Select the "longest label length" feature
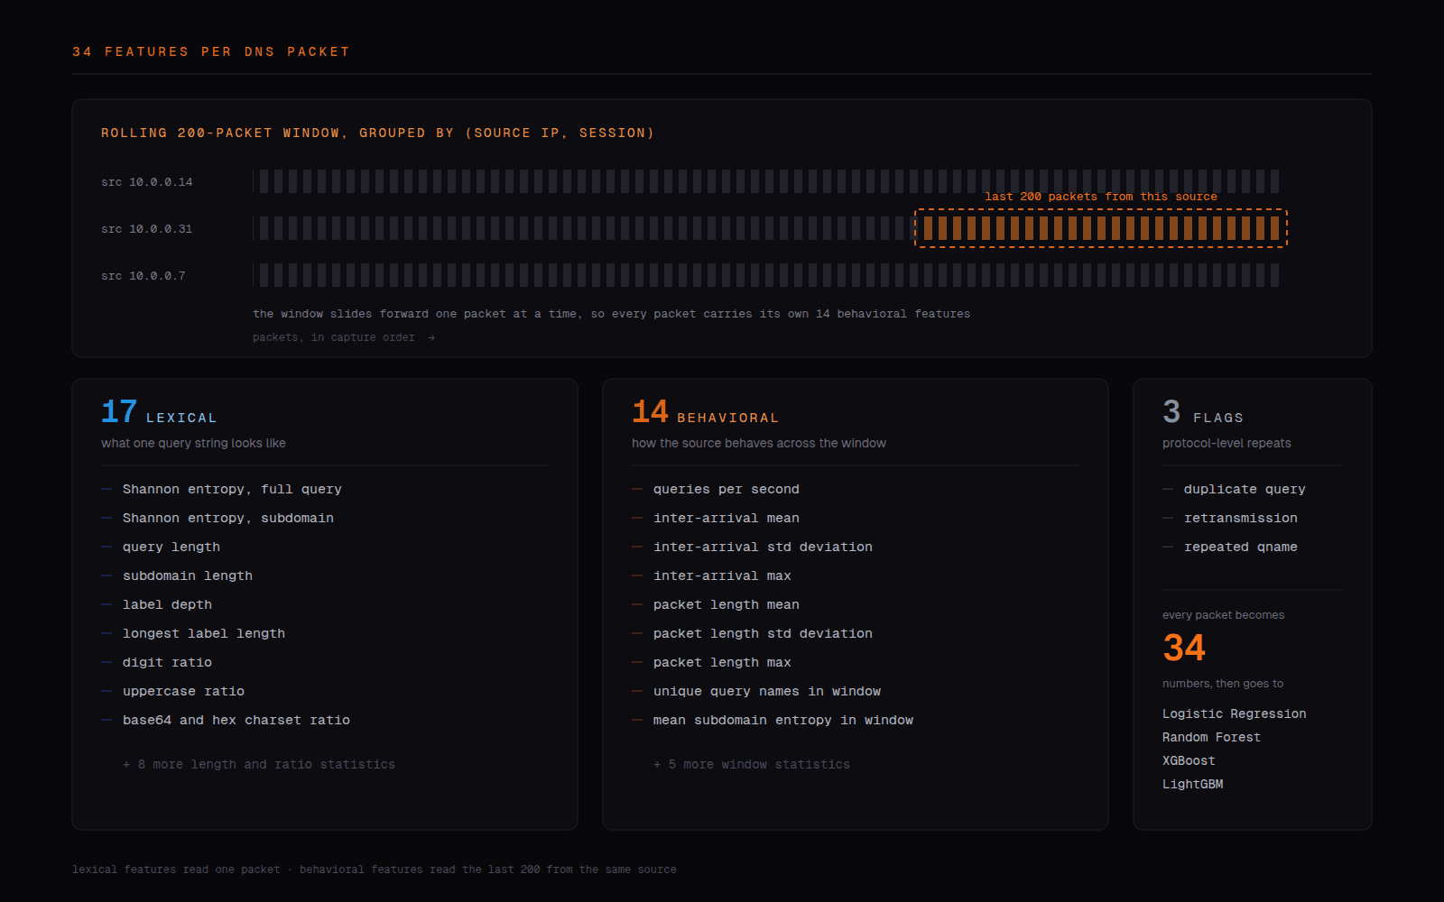This screenshot has width=1444, height=902. tap(204, 633)
